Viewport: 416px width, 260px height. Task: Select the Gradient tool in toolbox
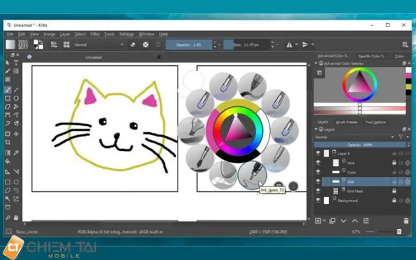pyautogui.click(x=8, y=153)
